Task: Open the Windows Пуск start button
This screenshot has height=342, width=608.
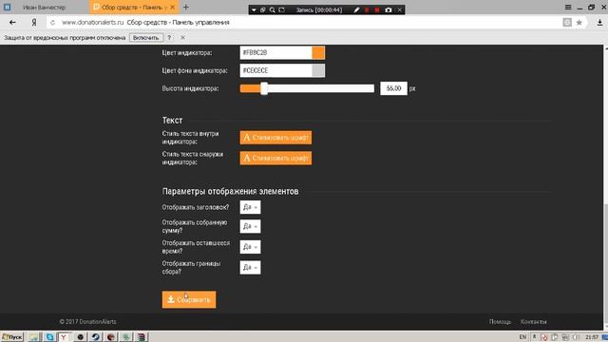Action: coord(12,337)
